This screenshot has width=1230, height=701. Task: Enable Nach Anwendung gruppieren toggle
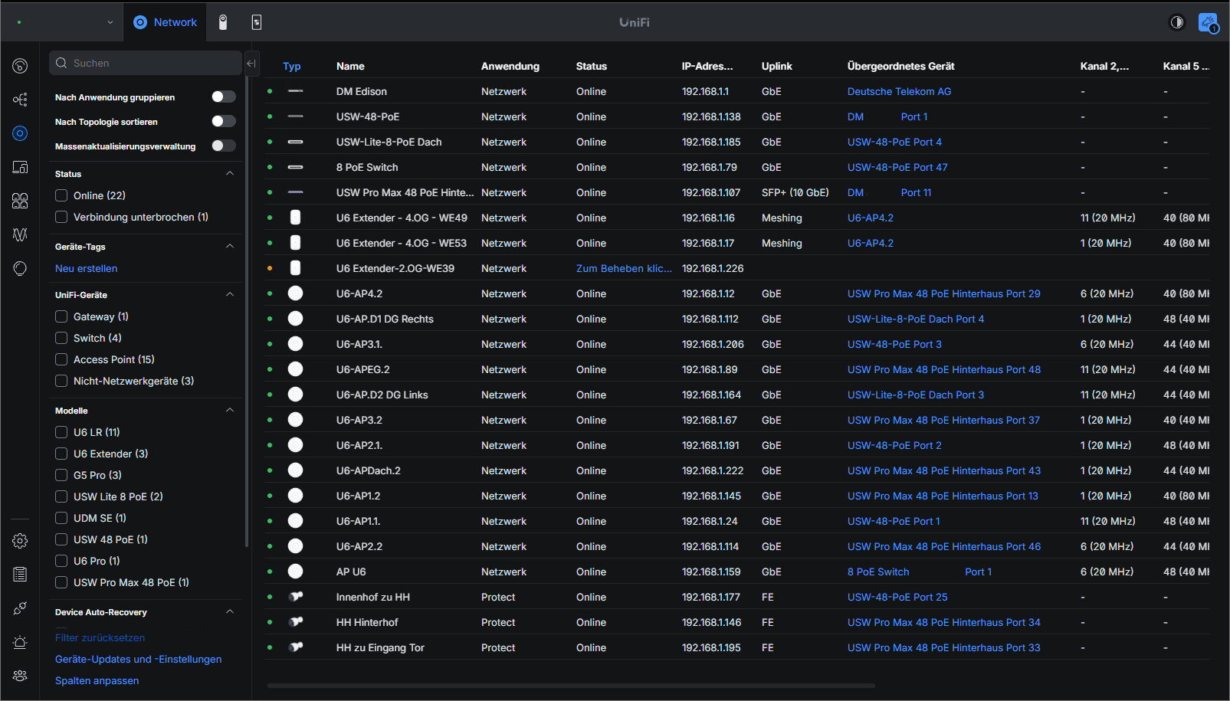point(224,97)
